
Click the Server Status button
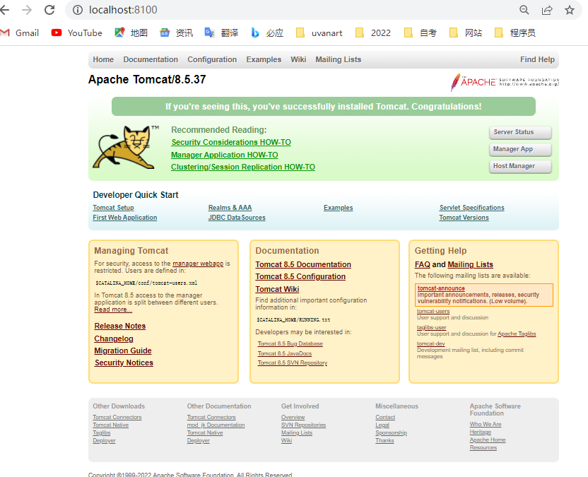pos(520,132)
